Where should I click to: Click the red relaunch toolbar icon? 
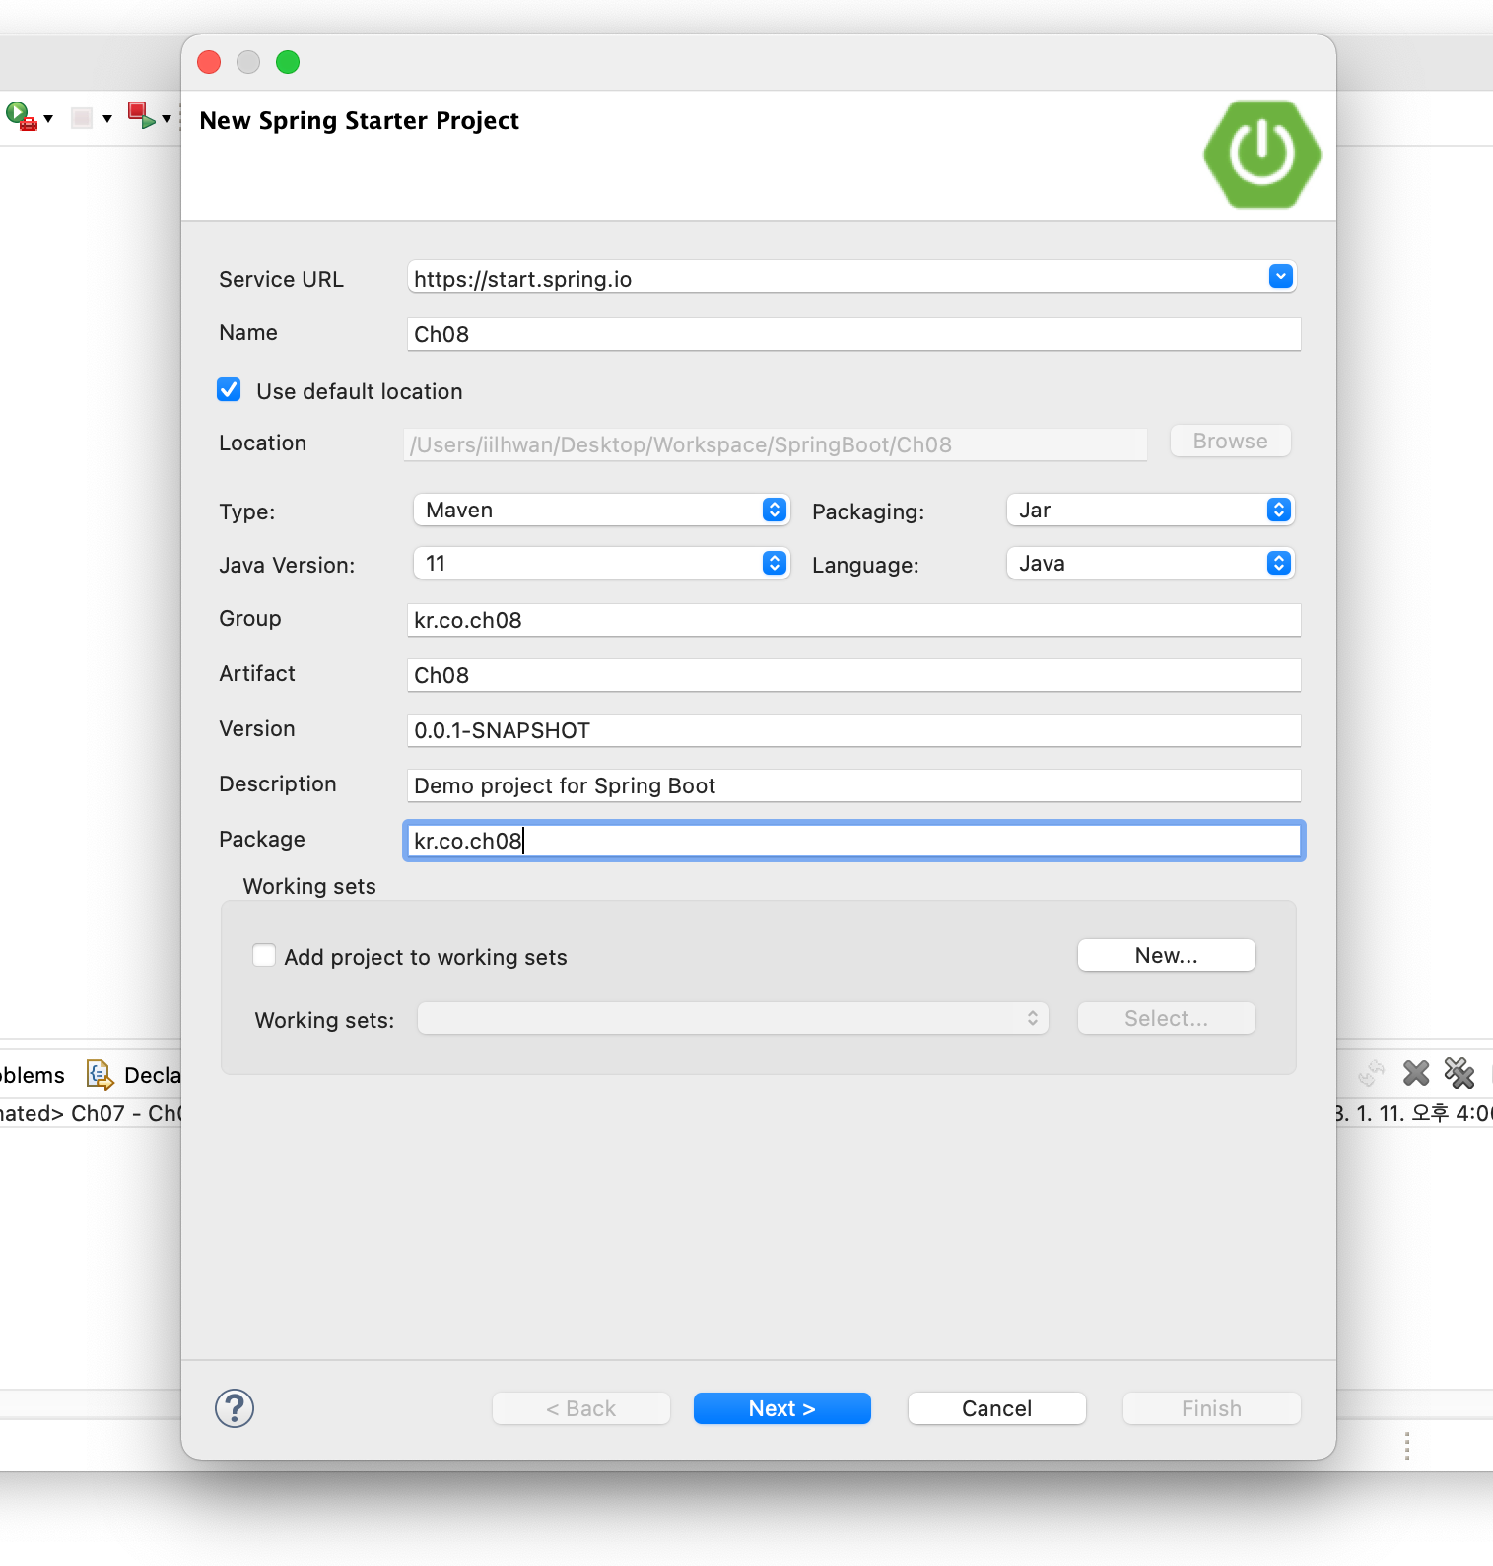pos(141,116)
